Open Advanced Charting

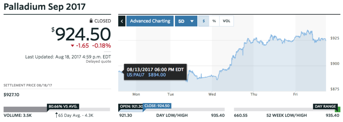(150, 21)
